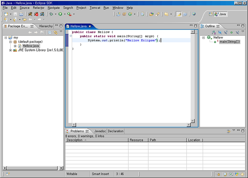The image size is (248, 178).
Task: Click the magnifier icon in status bar
Action: point(225,174)
